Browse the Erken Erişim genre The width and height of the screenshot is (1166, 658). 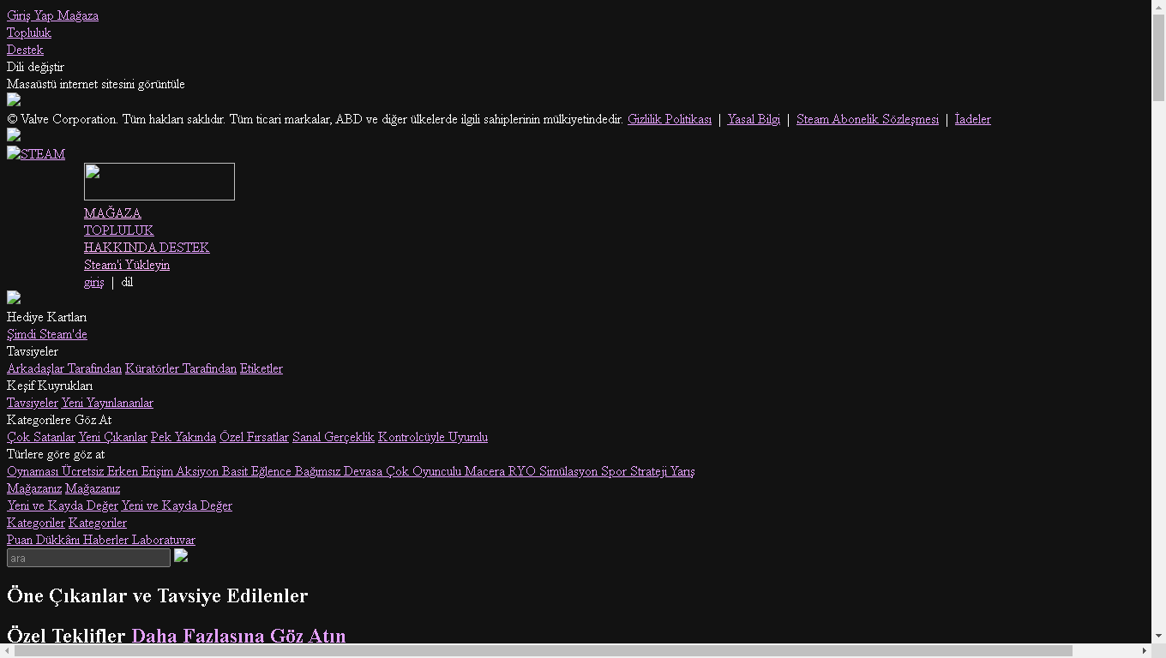[140, 471]
